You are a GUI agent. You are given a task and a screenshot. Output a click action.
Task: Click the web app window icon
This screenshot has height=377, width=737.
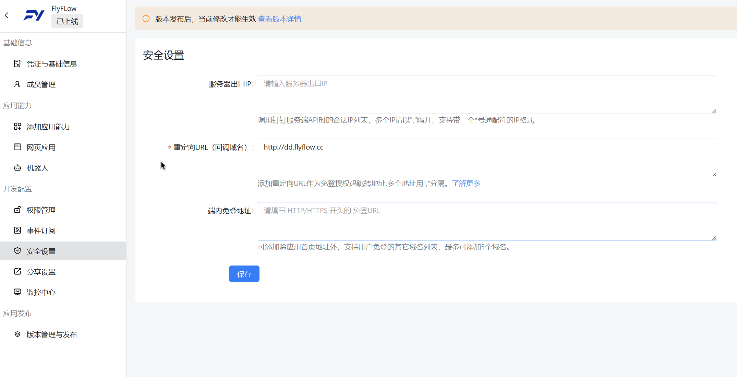click(17, 147)
